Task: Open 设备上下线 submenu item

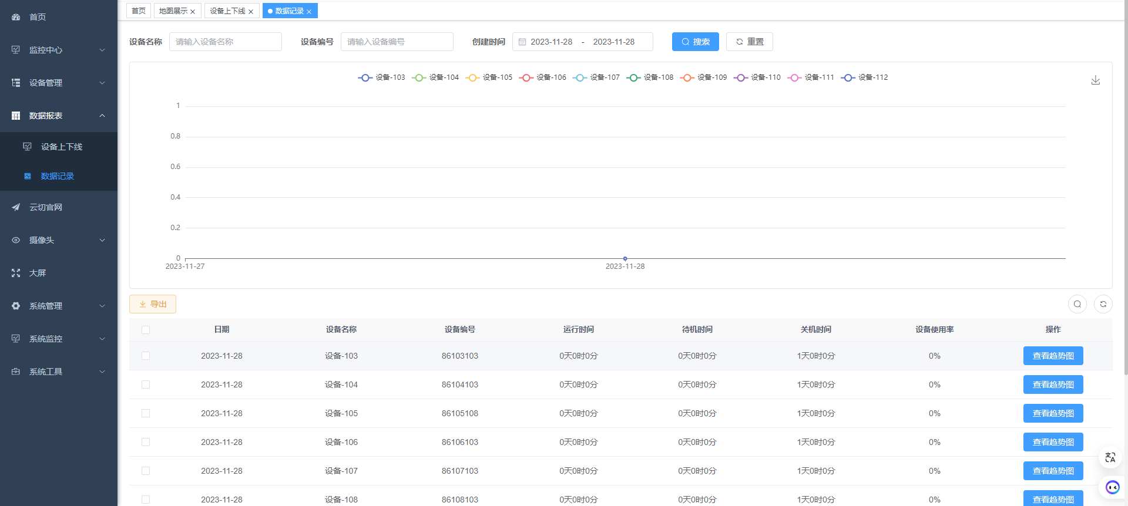Action: click(x=59, y=147)
